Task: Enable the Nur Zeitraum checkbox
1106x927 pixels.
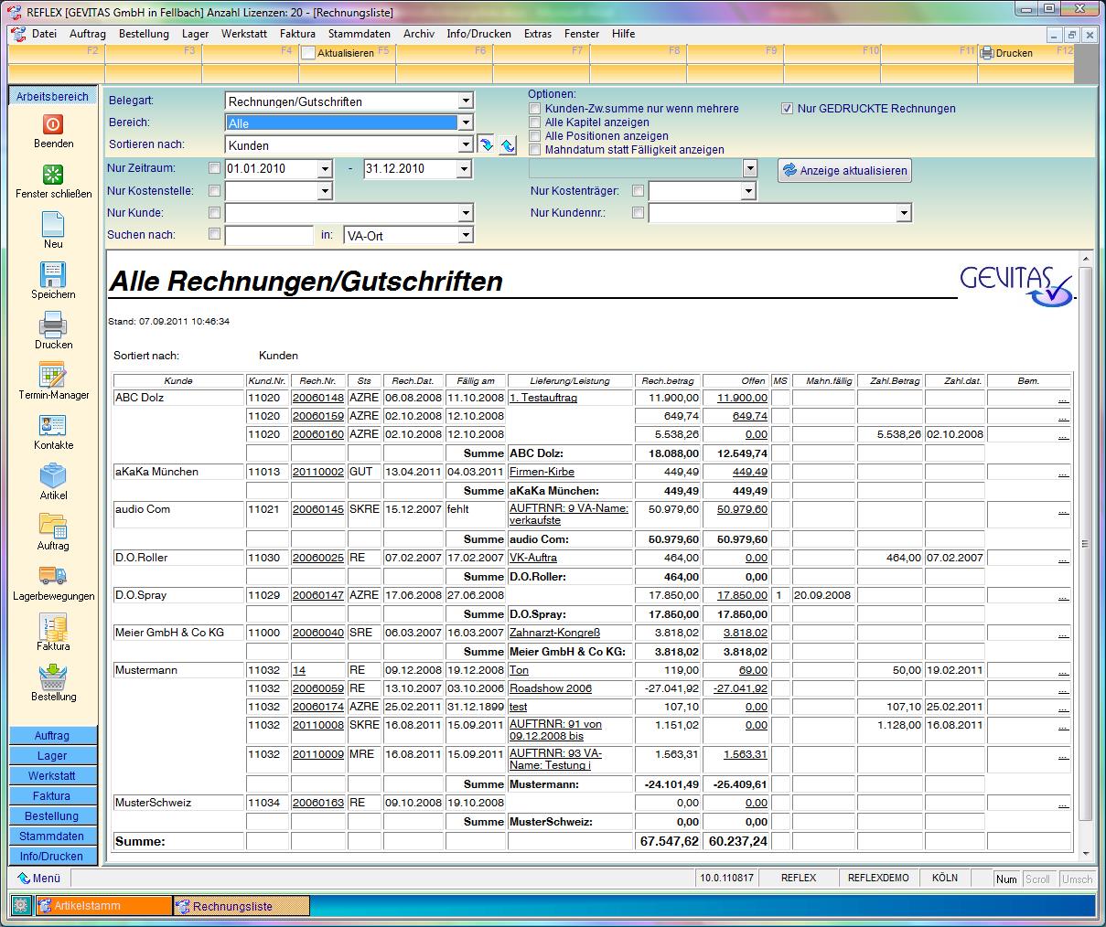Action: 214,168
